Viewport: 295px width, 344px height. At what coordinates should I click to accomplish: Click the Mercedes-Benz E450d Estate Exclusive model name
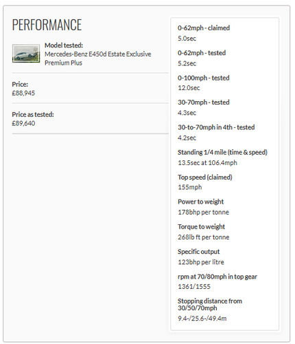coord(98,58)
